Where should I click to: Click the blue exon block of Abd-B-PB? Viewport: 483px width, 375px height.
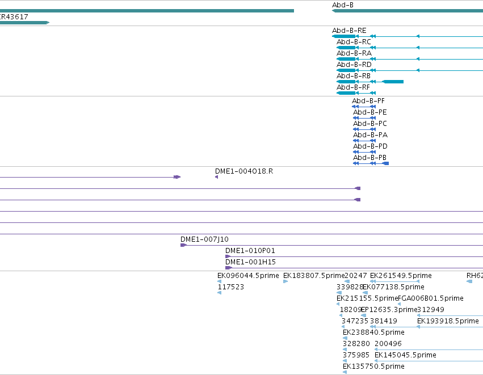[x=385, y=163]
